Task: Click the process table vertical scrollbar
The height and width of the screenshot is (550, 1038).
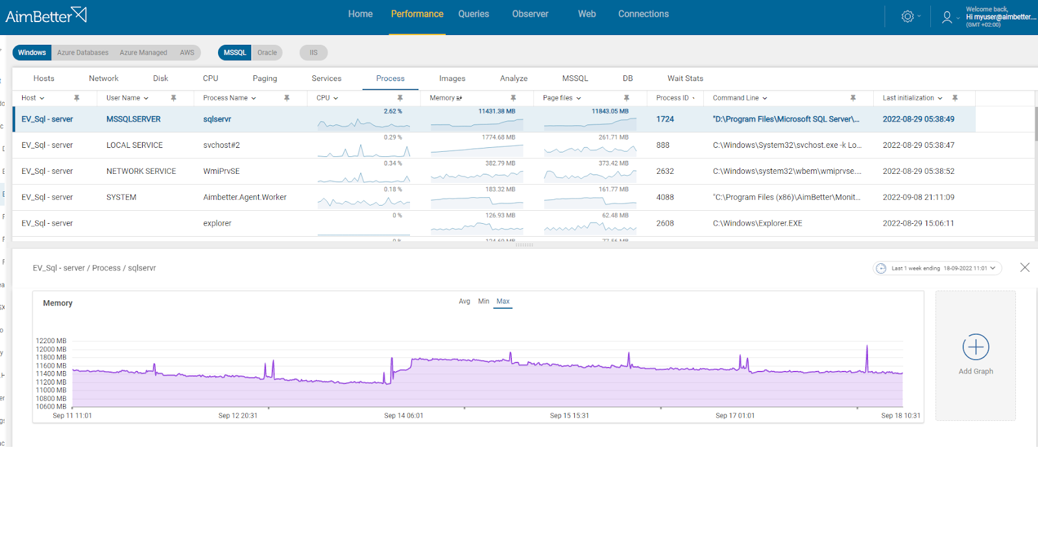Action: pos(1035,123)
